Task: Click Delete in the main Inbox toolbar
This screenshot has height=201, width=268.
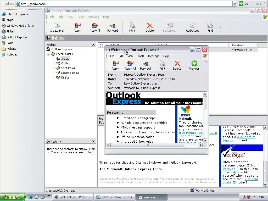Action: click(x=149, y=27)
